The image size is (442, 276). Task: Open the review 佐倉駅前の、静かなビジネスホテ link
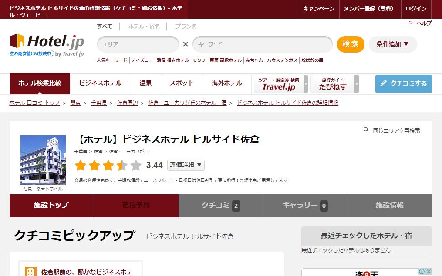(87, 272)
